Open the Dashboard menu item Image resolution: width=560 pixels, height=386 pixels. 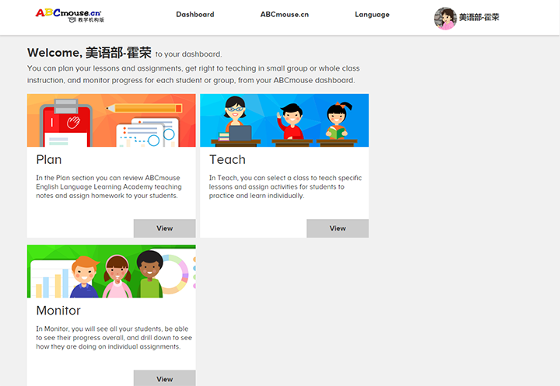pos(195,15)
